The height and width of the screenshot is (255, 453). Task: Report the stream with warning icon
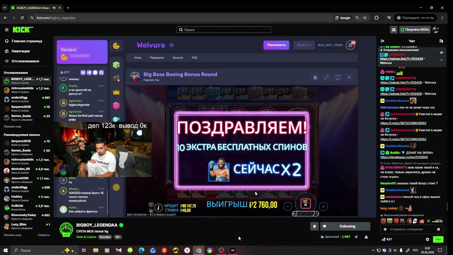pyautogui.click(x=366, y=237)
